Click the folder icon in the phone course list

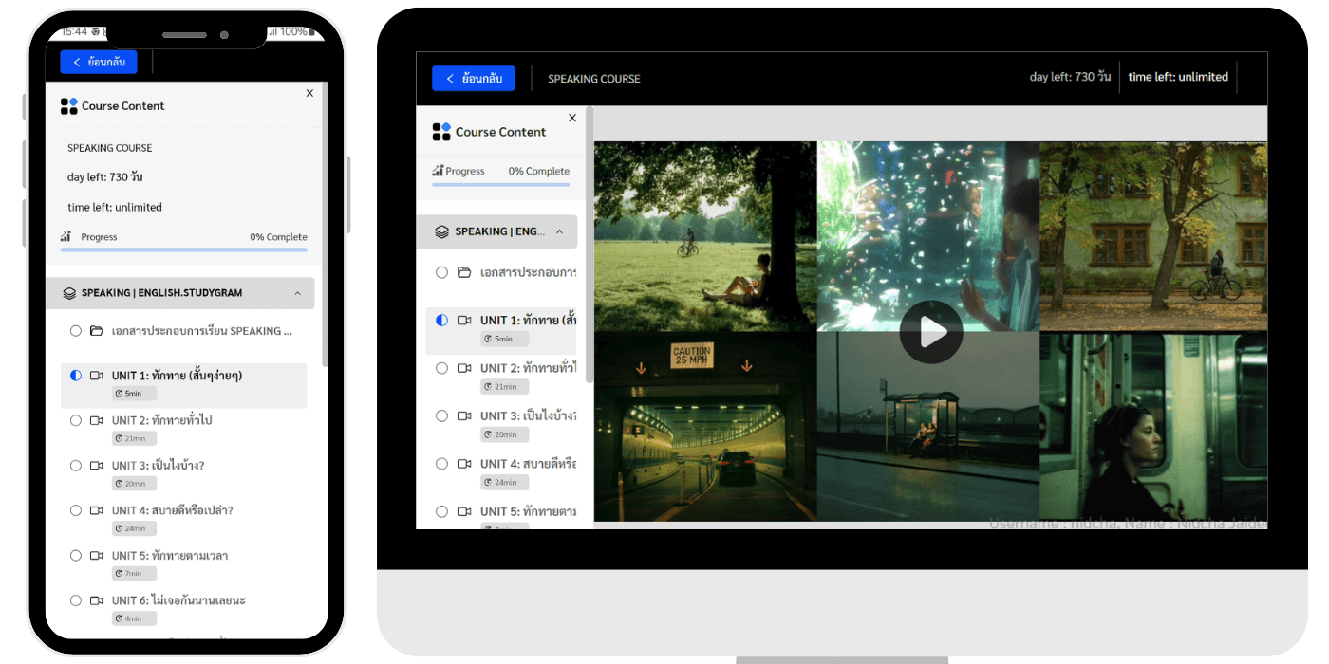(x=97, y=331)
